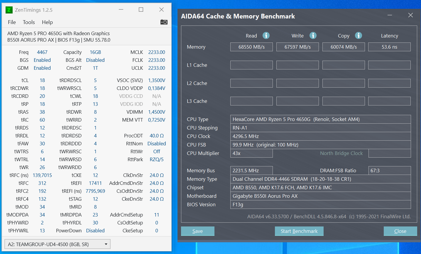Click the GDM value Enabled

pyautogui.click(x=42, y=68)
